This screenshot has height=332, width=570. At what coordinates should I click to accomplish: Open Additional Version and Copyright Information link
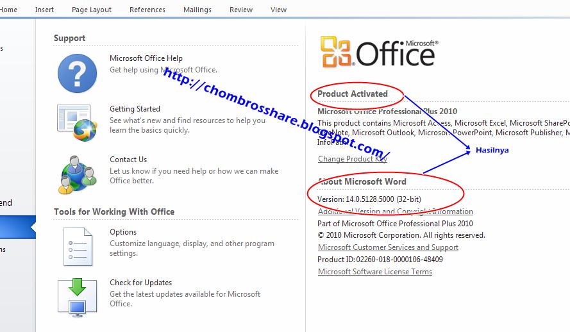pos(396,211)
